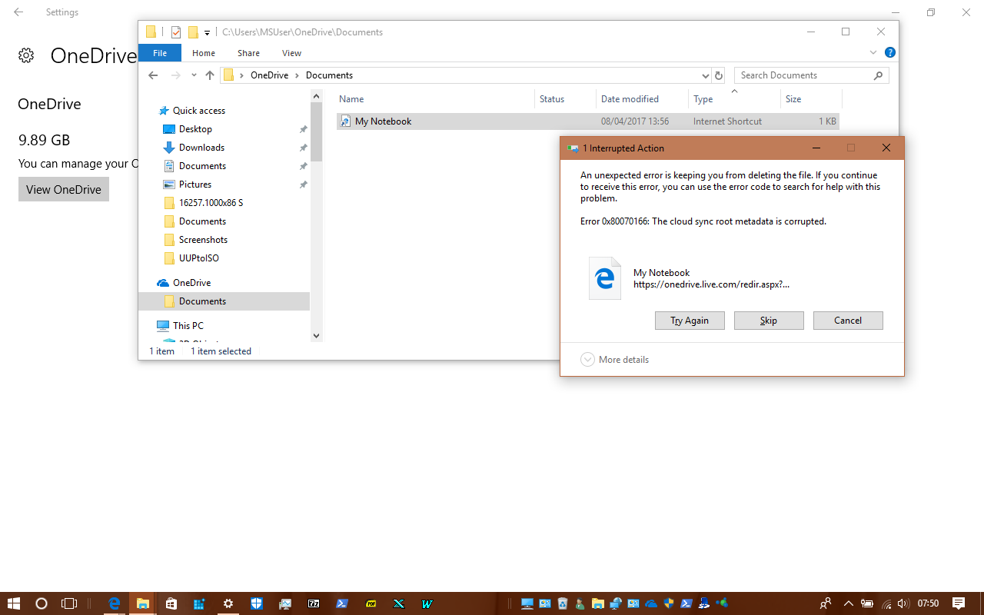The width and height of the screenshot is (984, 615).
Task: Switch to the Home ribbon tab
Action: [x=204, y=53]
